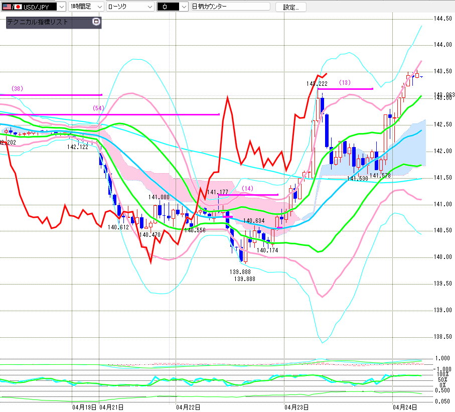
Task: Click the 04月22日 date axis label
Action: (188, 407)
